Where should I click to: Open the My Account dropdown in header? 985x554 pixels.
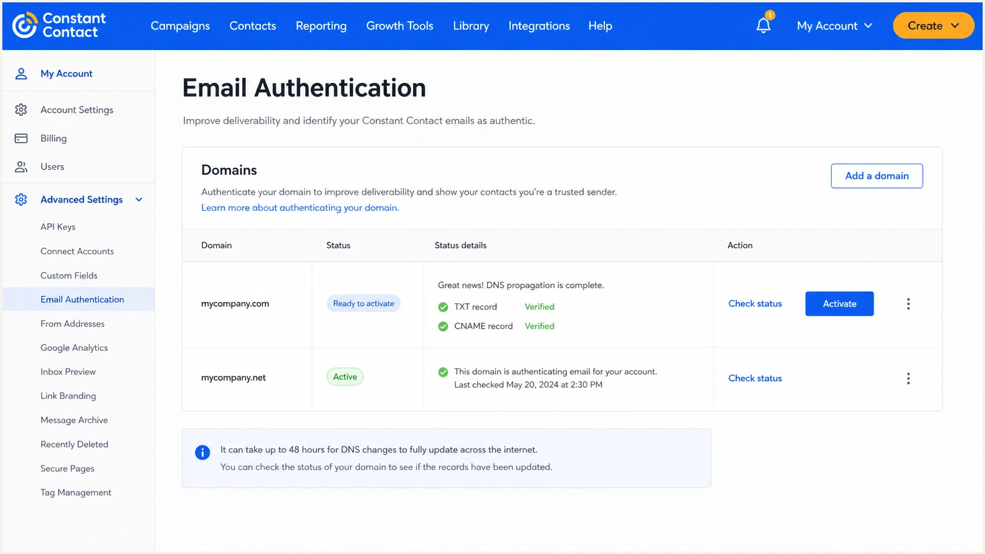(x=834, y=26)
